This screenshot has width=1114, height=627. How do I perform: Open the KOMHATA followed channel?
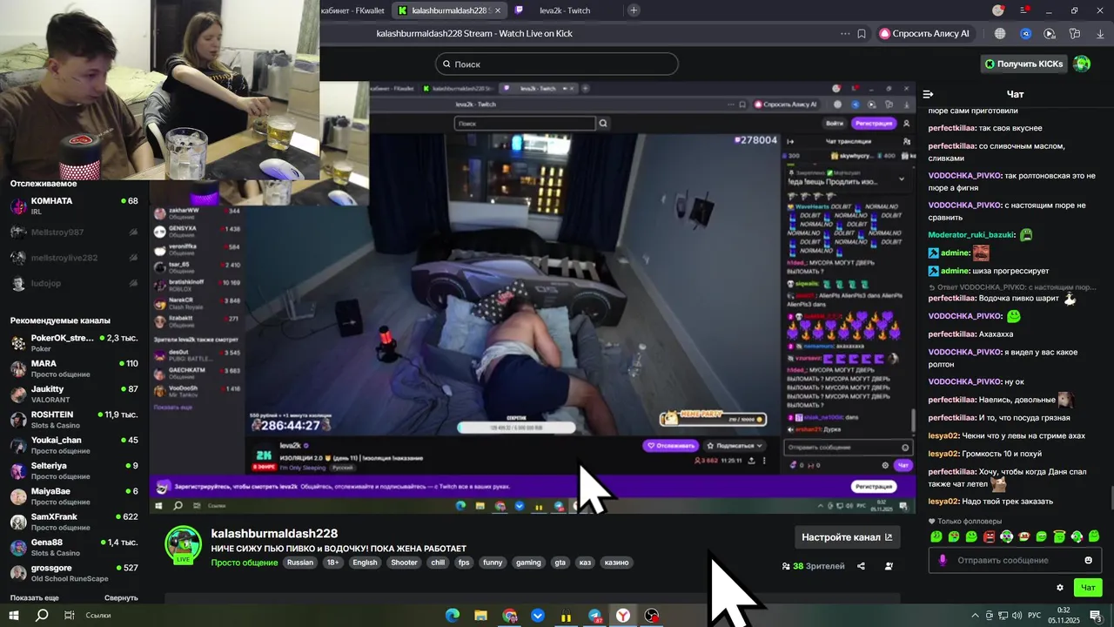pyautogui.click(x=74, y=206)
